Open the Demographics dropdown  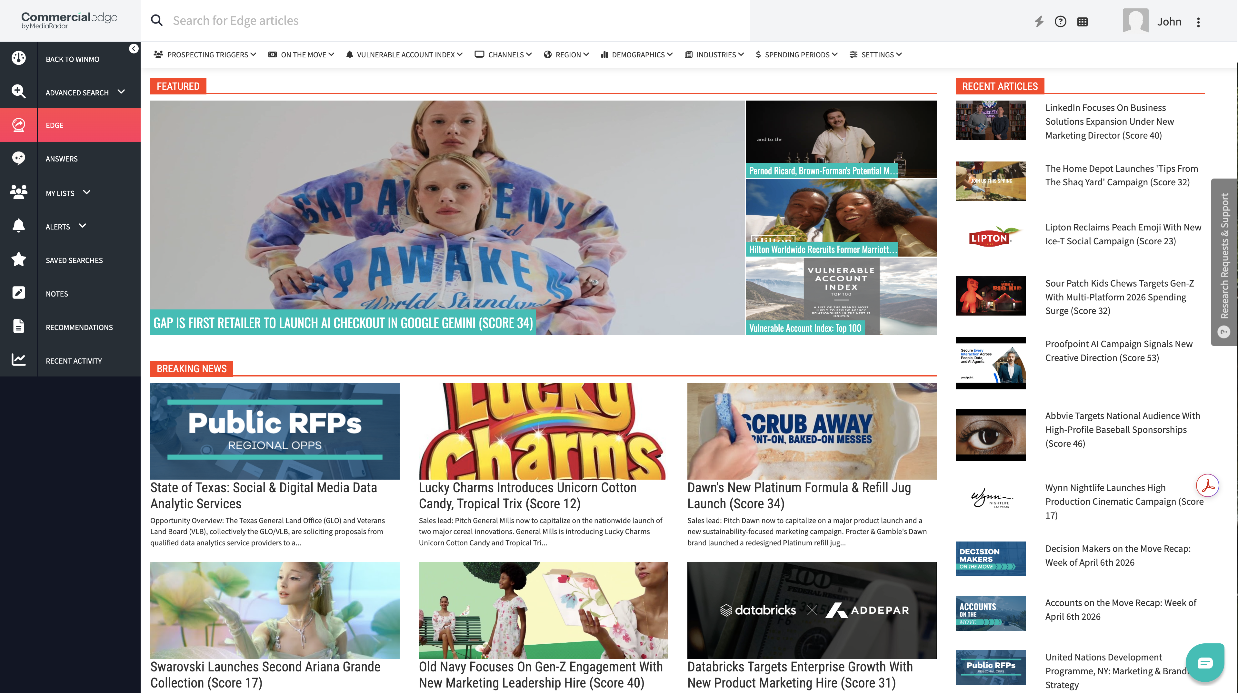coord(637,55)
